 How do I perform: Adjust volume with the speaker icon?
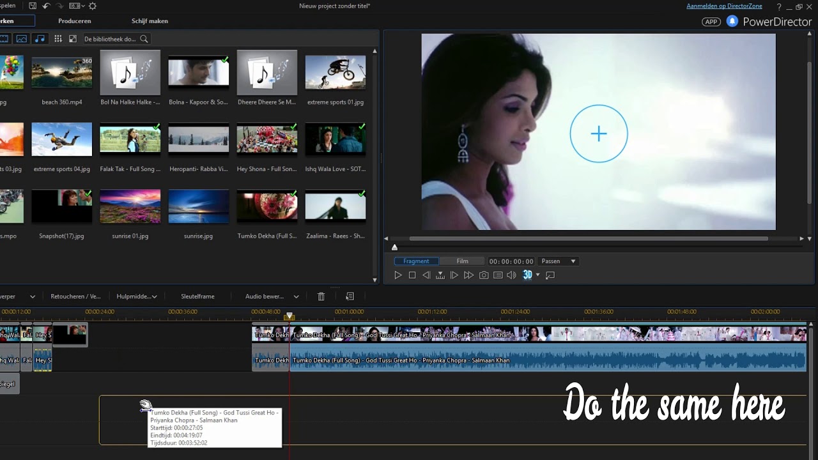[x=511, y=275]
